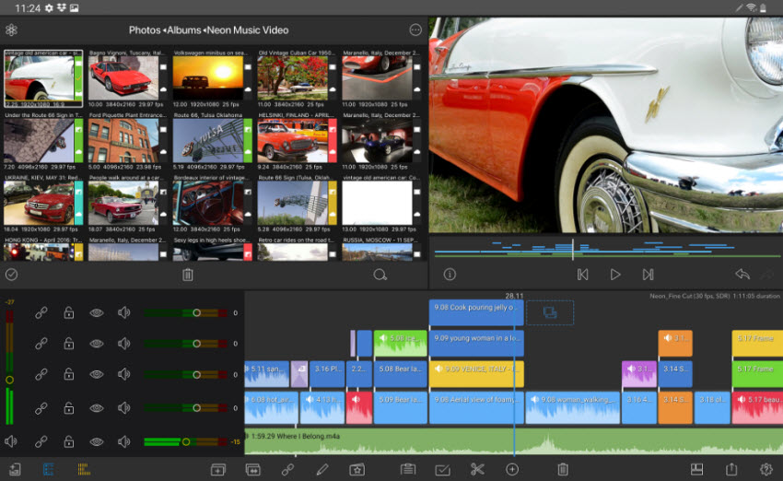Adjust the music track volume slider at -15
Screen dimensions: 783x481
(186, 441)
